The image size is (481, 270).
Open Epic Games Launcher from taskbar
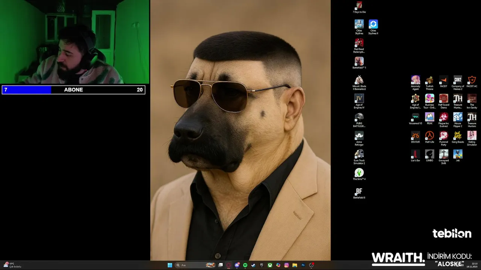coord(262,265)
